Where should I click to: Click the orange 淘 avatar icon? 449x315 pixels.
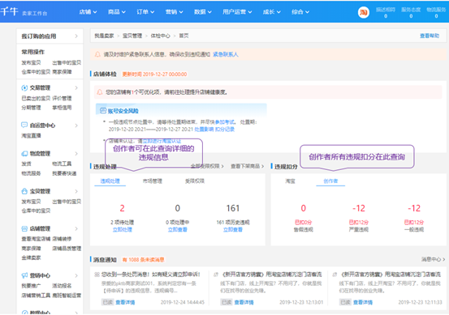[364, 12]
